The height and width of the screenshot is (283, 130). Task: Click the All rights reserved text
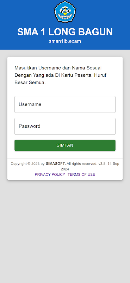(x=82, y=164)
